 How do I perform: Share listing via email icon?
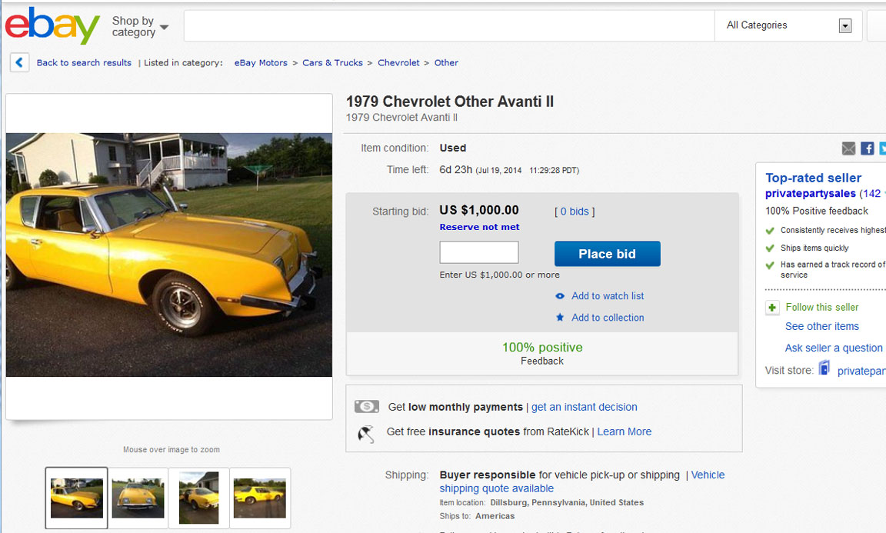pos(848,148)
